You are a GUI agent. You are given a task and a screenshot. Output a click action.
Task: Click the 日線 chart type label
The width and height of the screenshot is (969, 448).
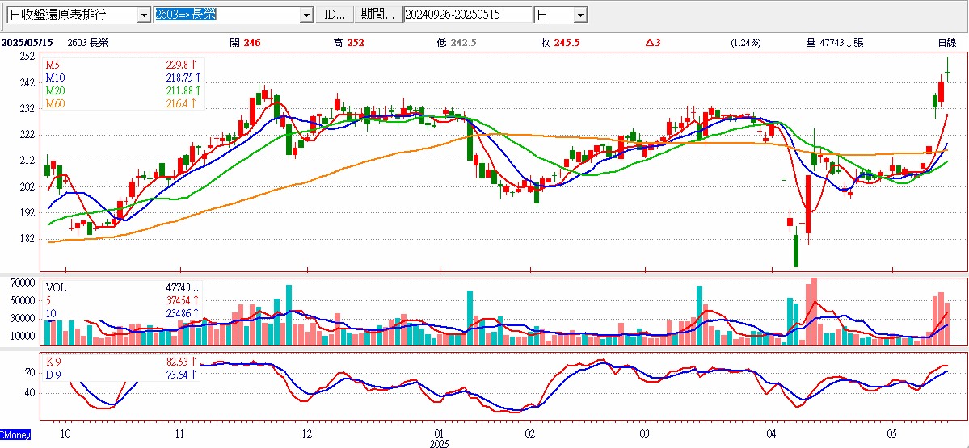coord(946,43)
